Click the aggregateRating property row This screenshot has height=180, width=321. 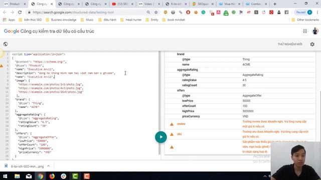tap(240, 69)
